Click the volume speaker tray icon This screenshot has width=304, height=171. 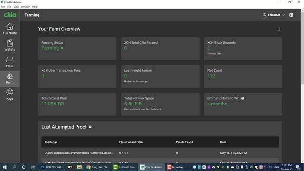270,167
